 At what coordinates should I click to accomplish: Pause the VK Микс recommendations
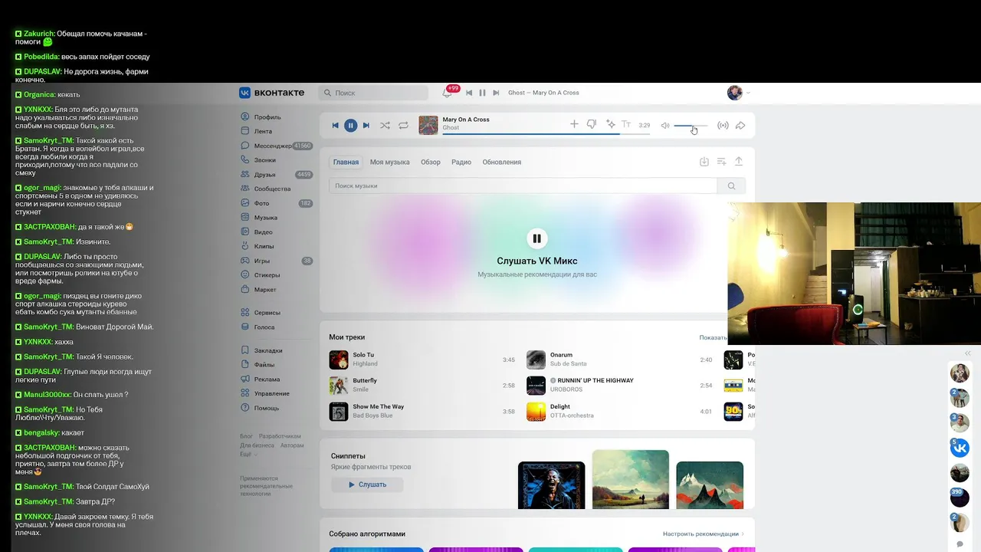pyautogui.click(x=536, y=238)
